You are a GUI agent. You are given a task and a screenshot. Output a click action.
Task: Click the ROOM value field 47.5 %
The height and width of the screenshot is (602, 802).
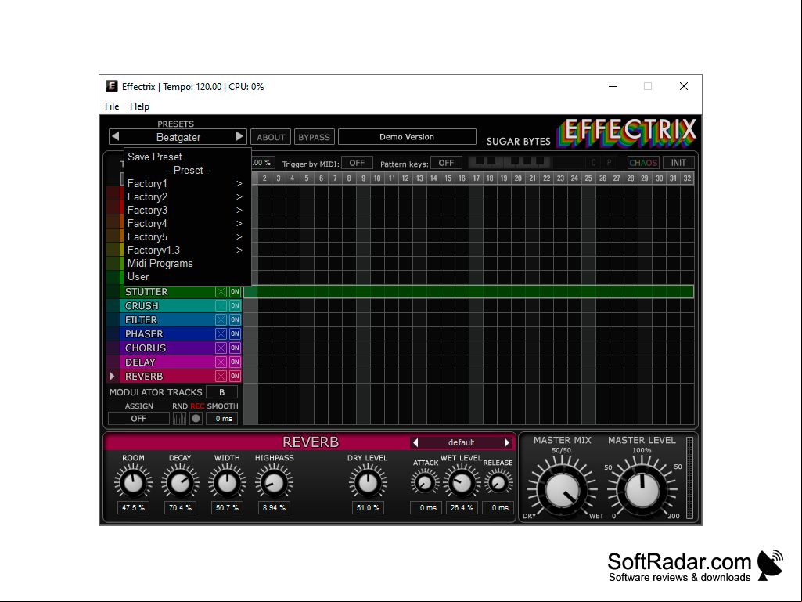(x=133, y=508)
